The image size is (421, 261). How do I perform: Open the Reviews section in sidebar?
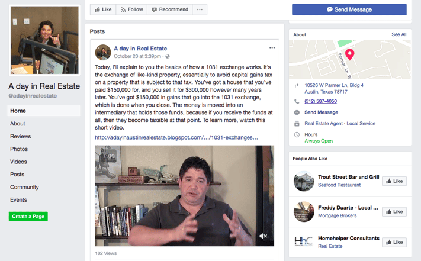pyautogui.click(x=20, y=136)
